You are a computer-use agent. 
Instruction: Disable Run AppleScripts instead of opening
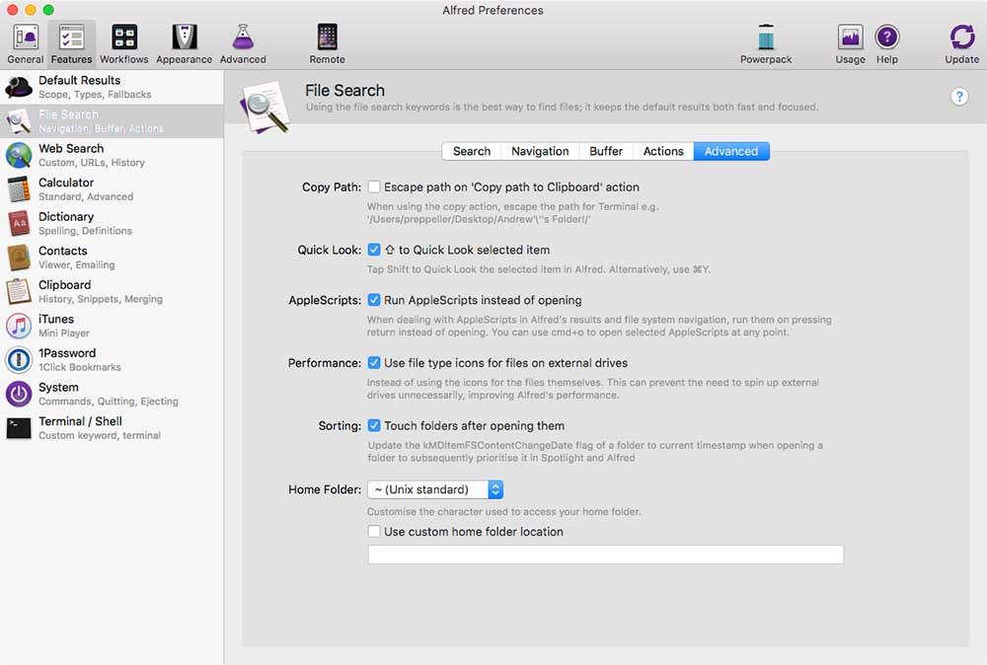(x=374, y=302)
